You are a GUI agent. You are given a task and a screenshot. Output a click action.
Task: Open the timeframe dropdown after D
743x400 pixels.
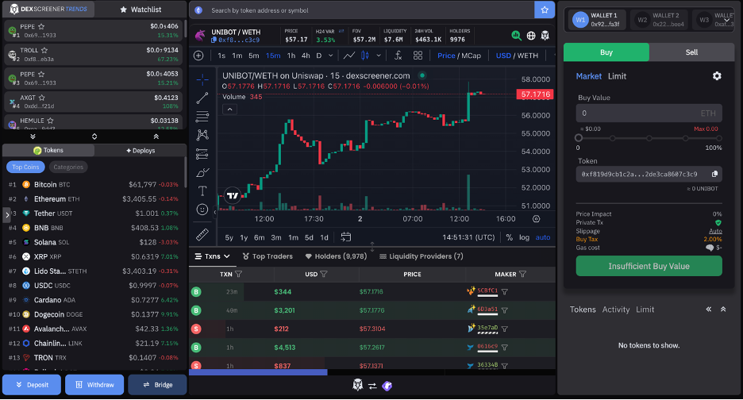pyautogui.click(x=331, y=56)
